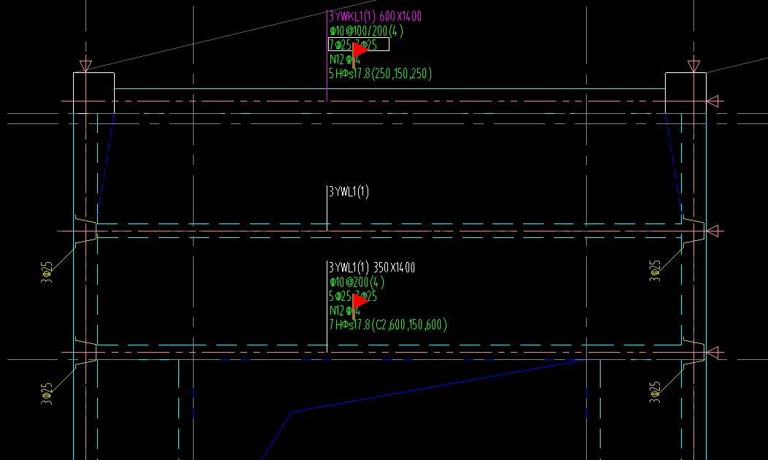Click the red flag marker on the 350X1400 beam
Image resolution: width=768 pixels, height=460 pixels.
tap(360, 306)
